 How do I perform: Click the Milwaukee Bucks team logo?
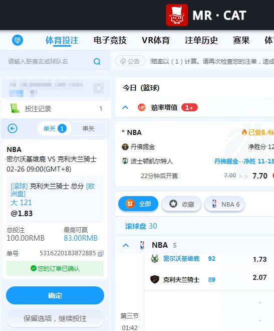click(155, 258)
